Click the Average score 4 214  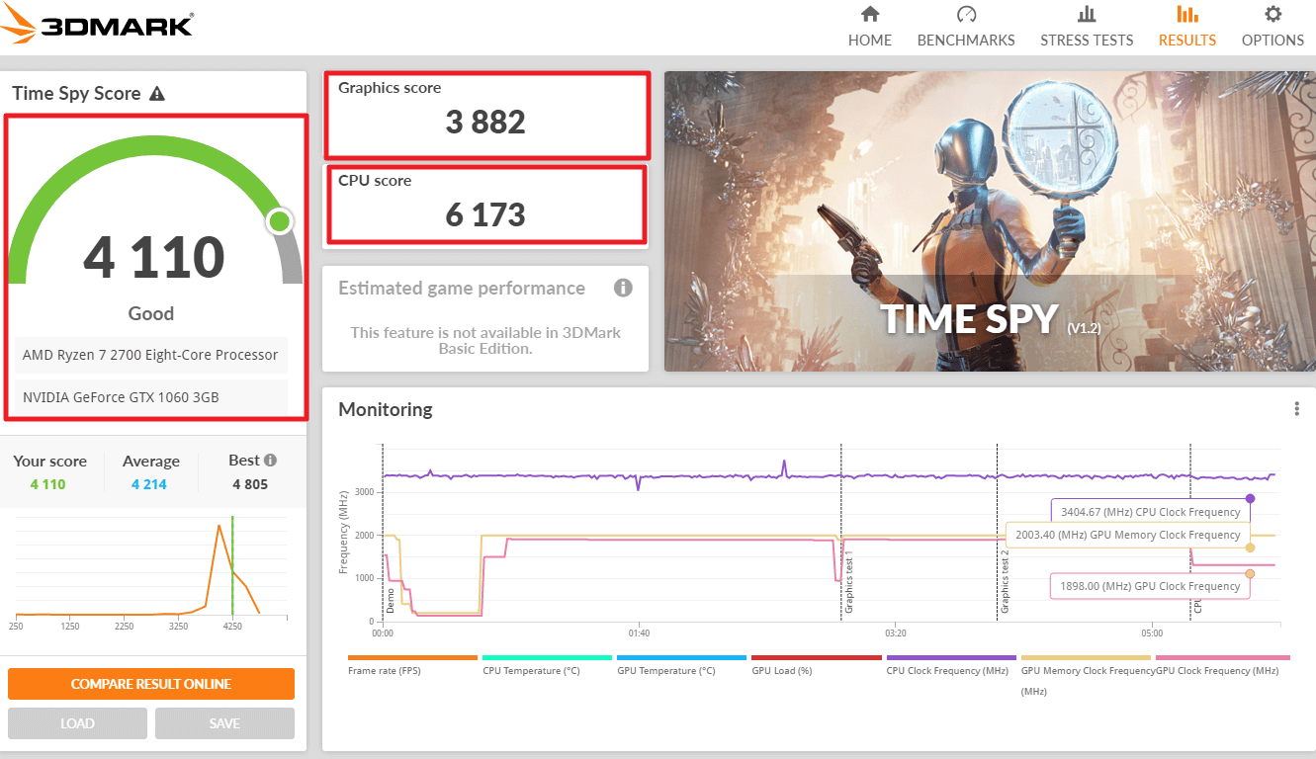click(149, 484)
